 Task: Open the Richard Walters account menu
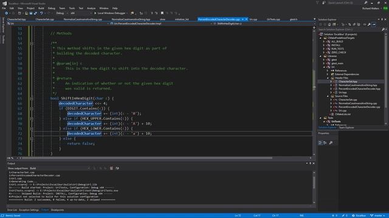(370, 8)
